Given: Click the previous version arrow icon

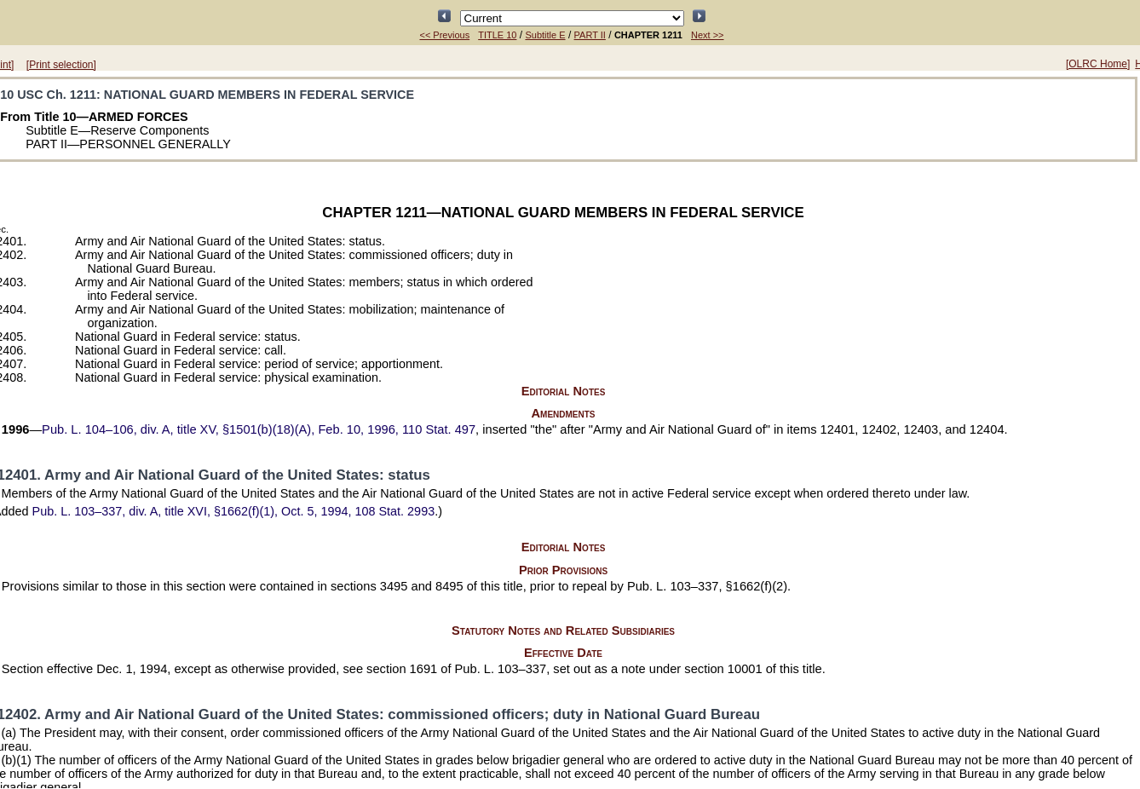Looking at the screenshot, I should point(444,16).
